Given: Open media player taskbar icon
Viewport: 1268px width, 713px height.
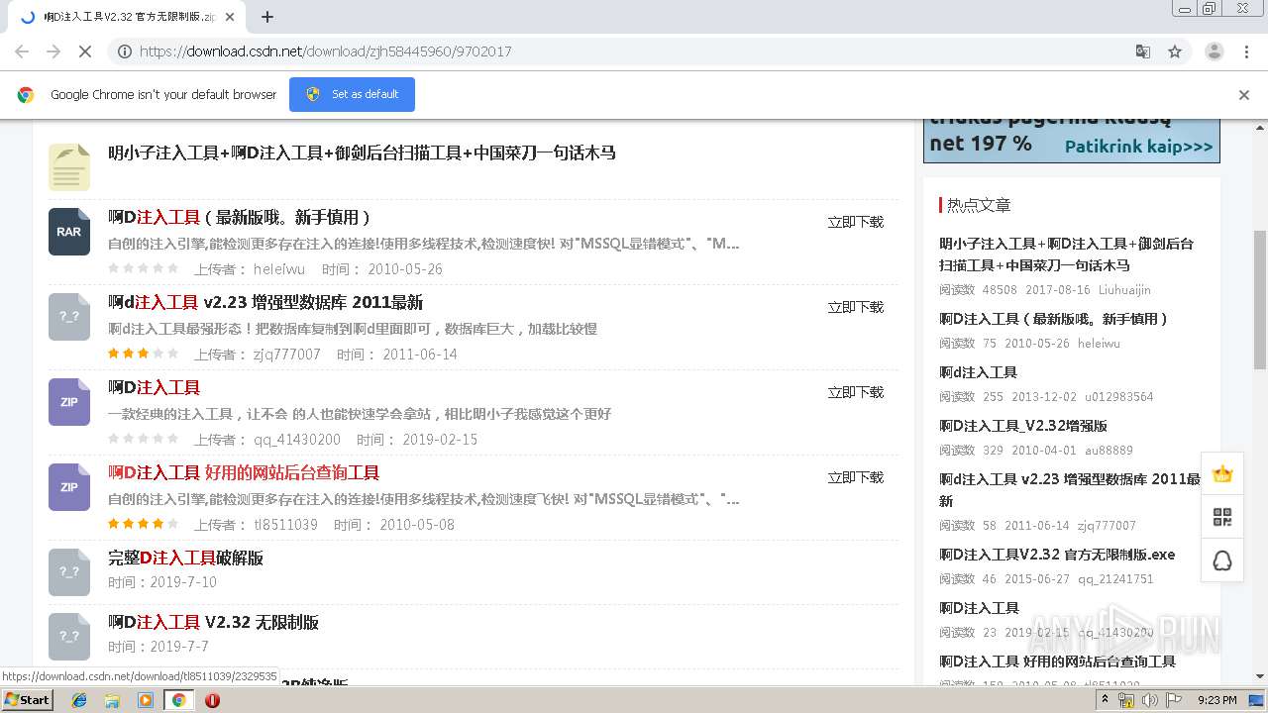Looking at the screenshot, I should pos(146,700).
